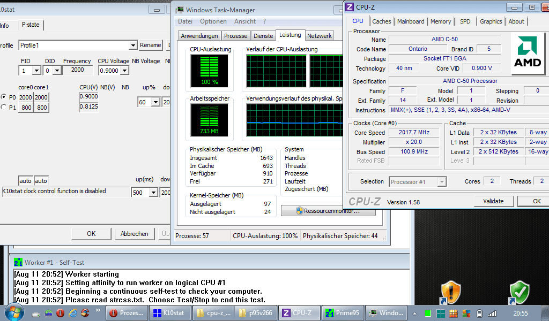Launch Internet Explorer from quick launch
This screenshot has width=549, height=321.
(x=73, y=313)
